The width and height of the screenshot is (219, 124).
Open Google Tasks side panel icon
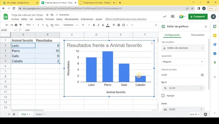215,44
